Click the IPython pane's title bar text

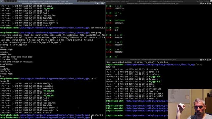(153, 3)
